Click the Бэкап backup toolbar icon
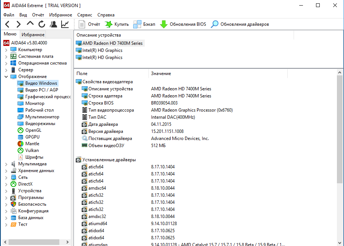This screenshot has width=344, height=246. [144, 24]
